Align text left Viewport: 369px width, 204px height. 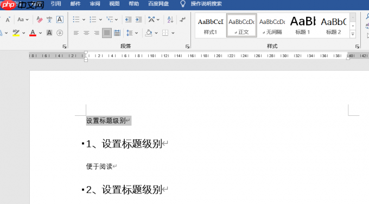(x=76, y=33)
